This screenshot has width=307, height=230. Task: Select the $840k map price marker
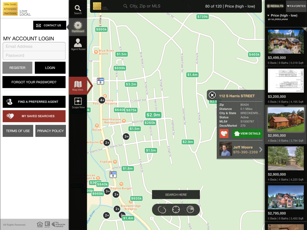103,184
